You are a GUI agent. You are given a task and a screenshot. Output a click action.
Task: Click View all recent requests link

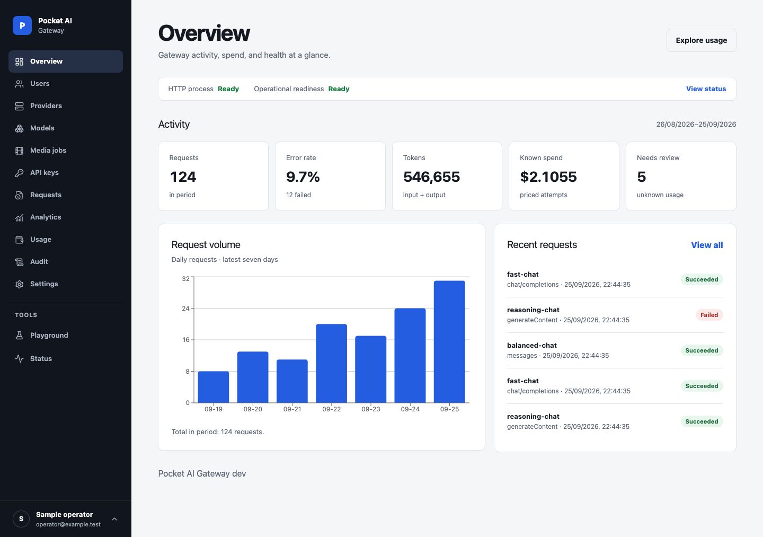[x=707, y=245]
